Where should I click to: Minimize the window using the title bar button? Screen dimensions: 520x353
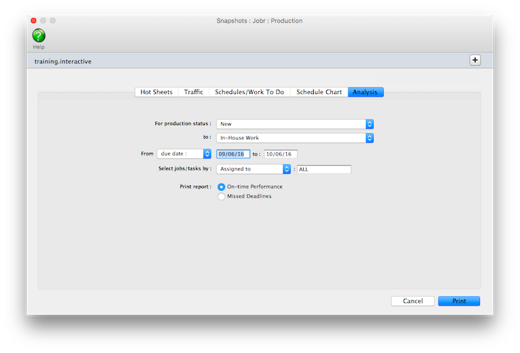click(x=43, y=21)
